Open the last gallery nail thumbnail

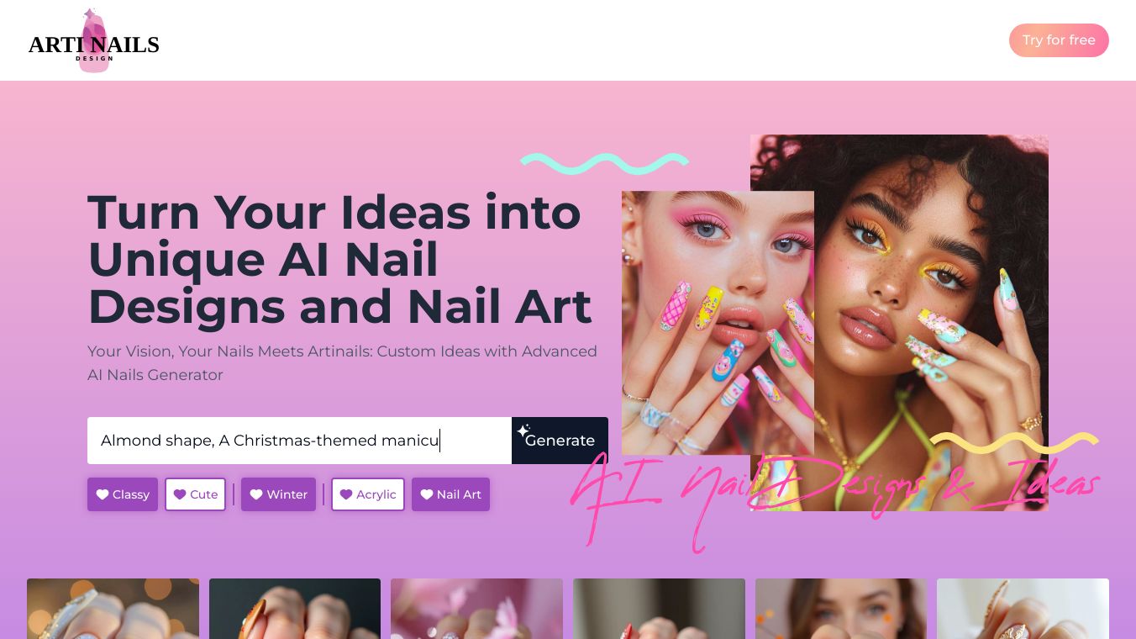(1023, 609)
